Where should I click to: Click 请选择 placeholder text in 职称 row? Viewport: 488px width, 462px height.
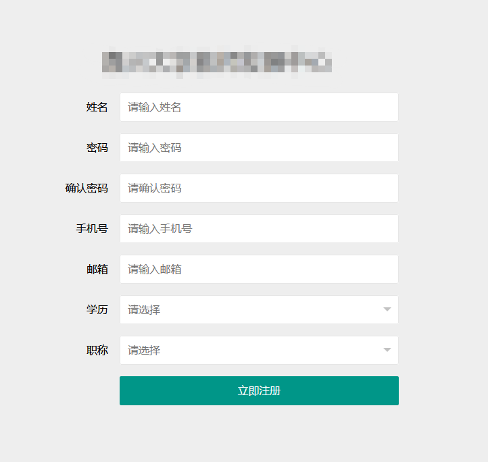(144, 351)
